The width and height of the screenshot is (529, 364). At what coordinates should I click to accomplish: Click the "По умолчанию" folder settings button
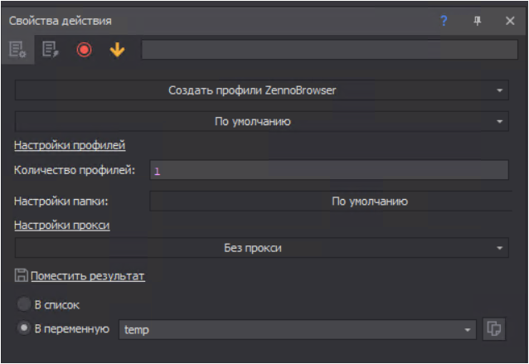(x=328, y=201)
